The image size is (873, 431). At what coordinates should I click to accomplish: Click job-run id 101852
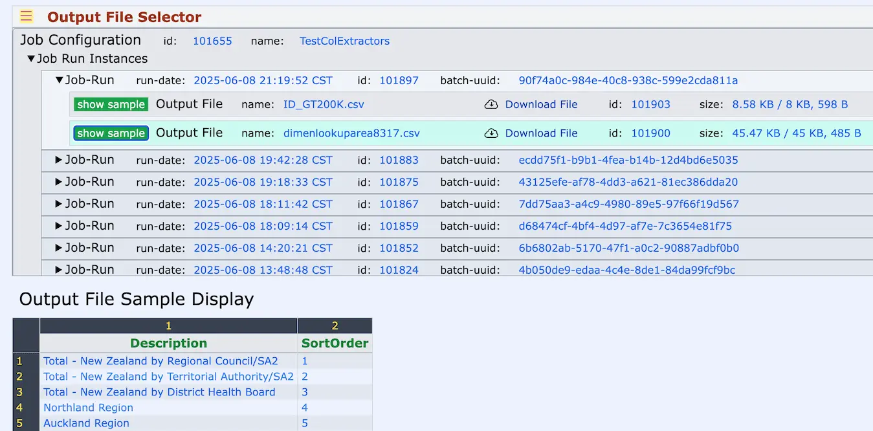[x=399, y=248]
